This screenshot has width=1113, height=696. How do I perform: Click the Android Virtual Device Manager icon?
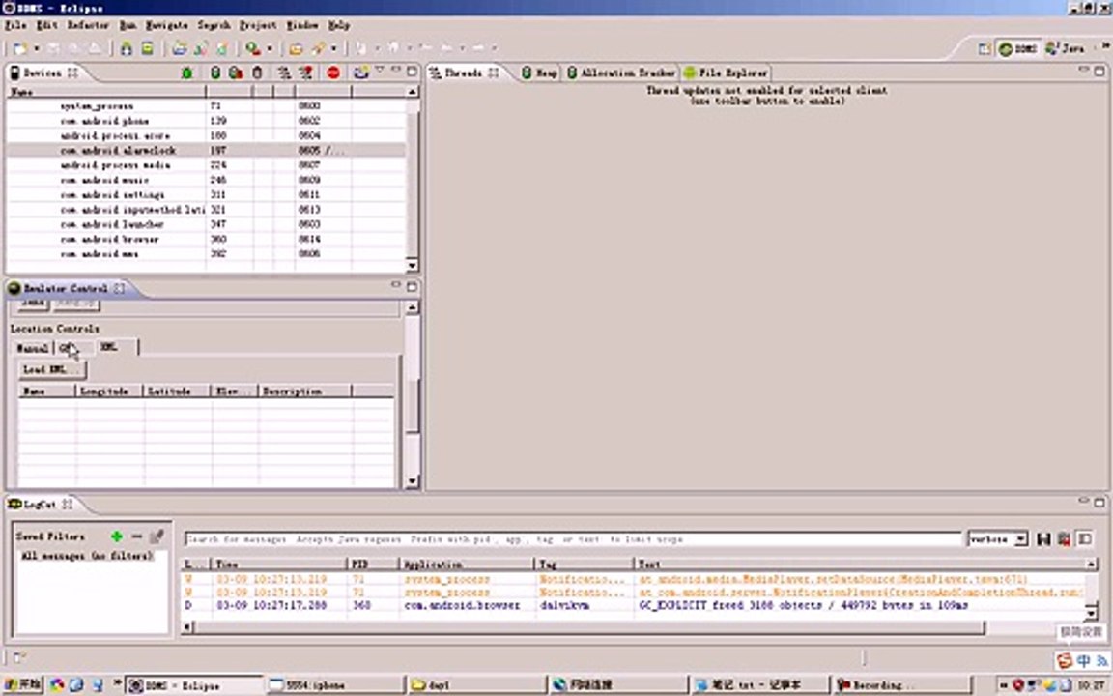[147, 48]
